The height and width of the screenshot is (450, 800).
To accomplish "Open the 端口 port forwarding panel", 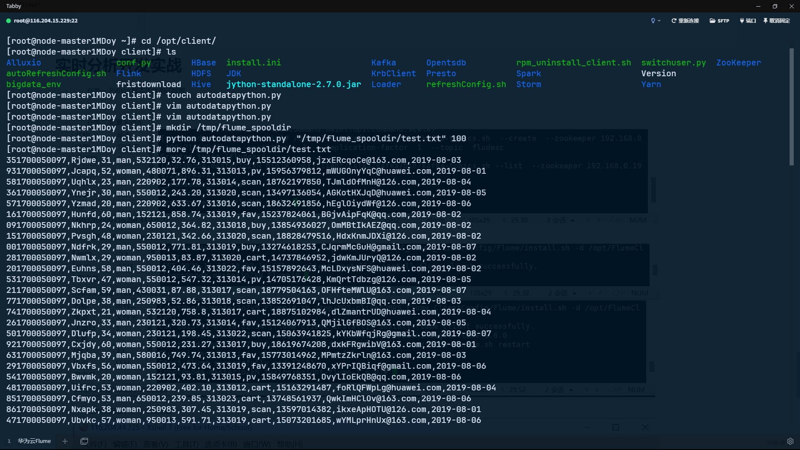I will click(747, 20).
